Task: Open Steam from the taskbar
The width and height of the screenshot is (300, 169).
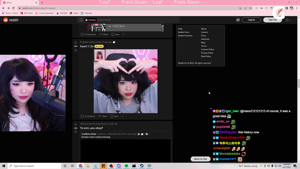Action: click(x=142, y=166)
